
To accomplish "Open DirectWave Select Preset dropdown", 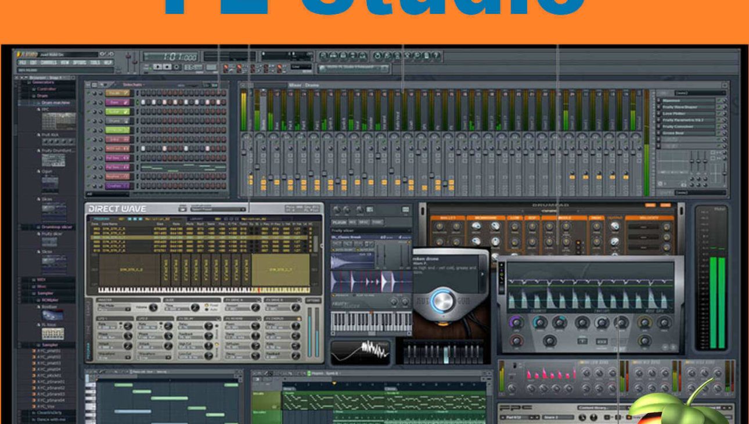I will [x=218, y=209].
